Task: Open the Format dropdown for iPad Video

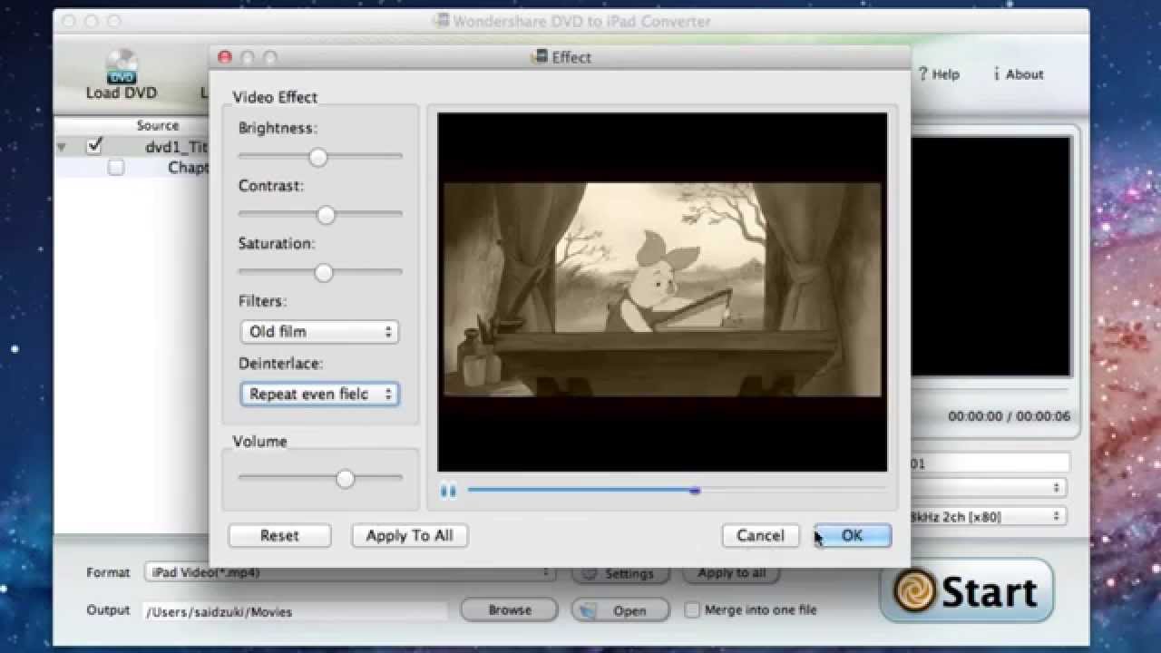Action: [x=349, y=572]
